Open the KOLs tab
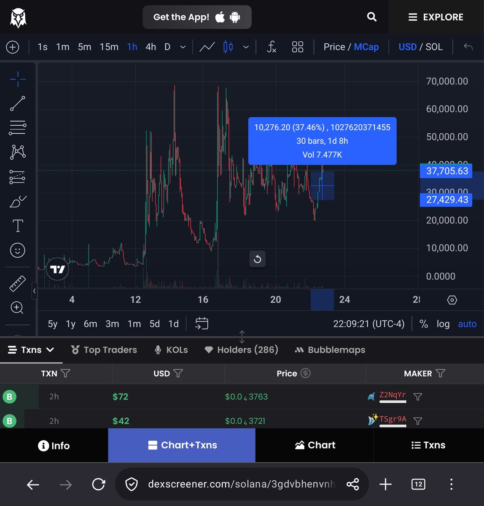This screenshot has height=506, width=484. (x=171, y=350)
